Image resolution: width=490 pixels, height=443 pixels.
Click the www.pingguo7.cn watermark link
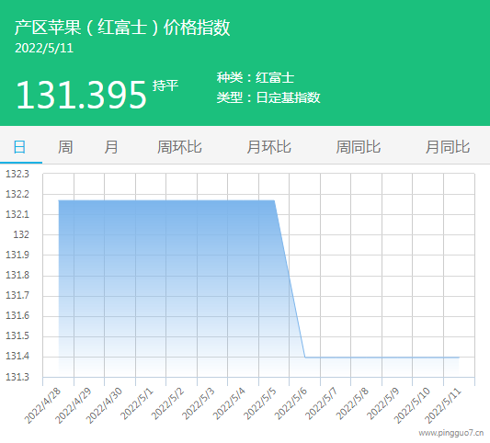[x=451, y=433]
